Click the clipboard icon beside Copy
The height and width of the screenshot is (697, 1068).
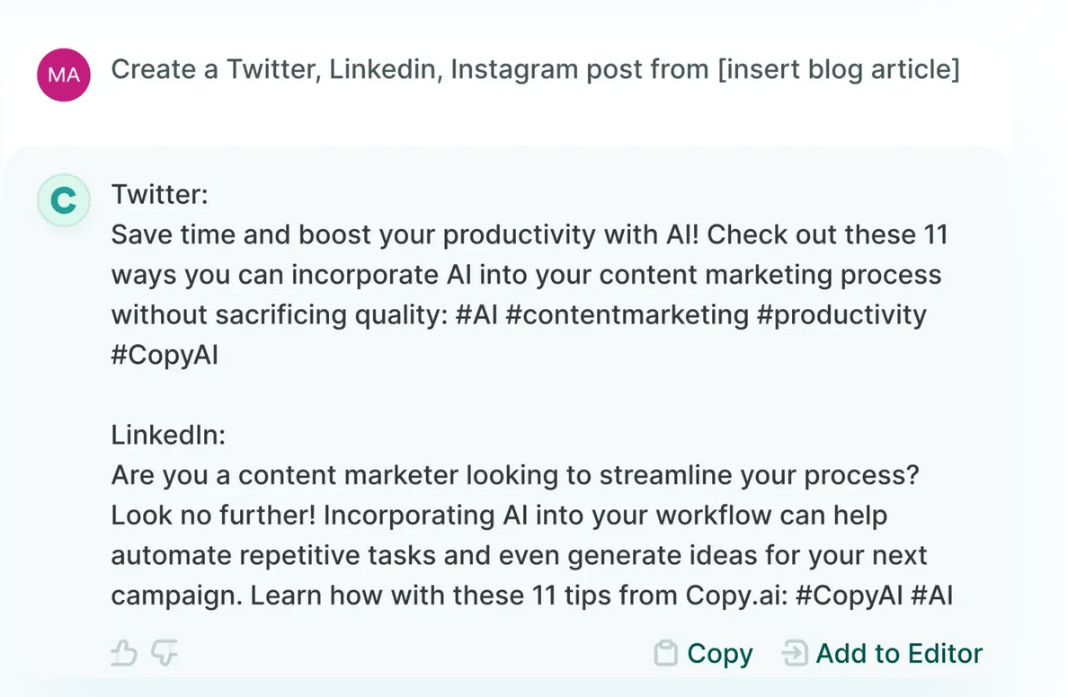coord(665,654)
